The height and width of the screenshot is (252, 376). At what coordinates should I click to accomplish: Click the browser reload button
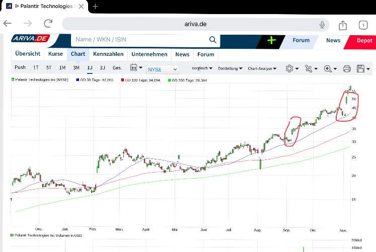tap(48, 24)
